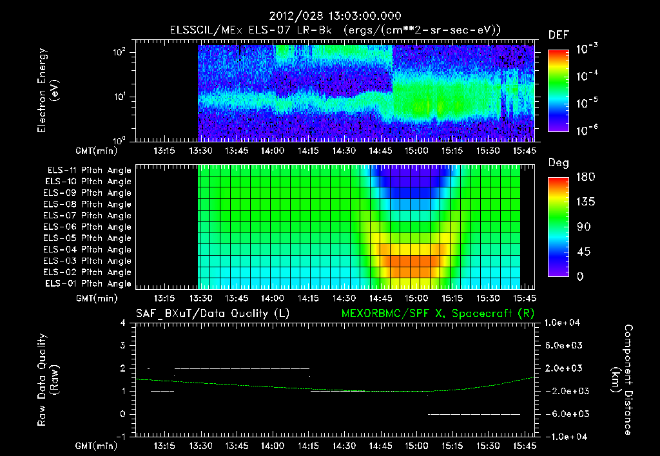
Task: Click the 10^-4 DEF scale value
Action: [x=587, y=76]
